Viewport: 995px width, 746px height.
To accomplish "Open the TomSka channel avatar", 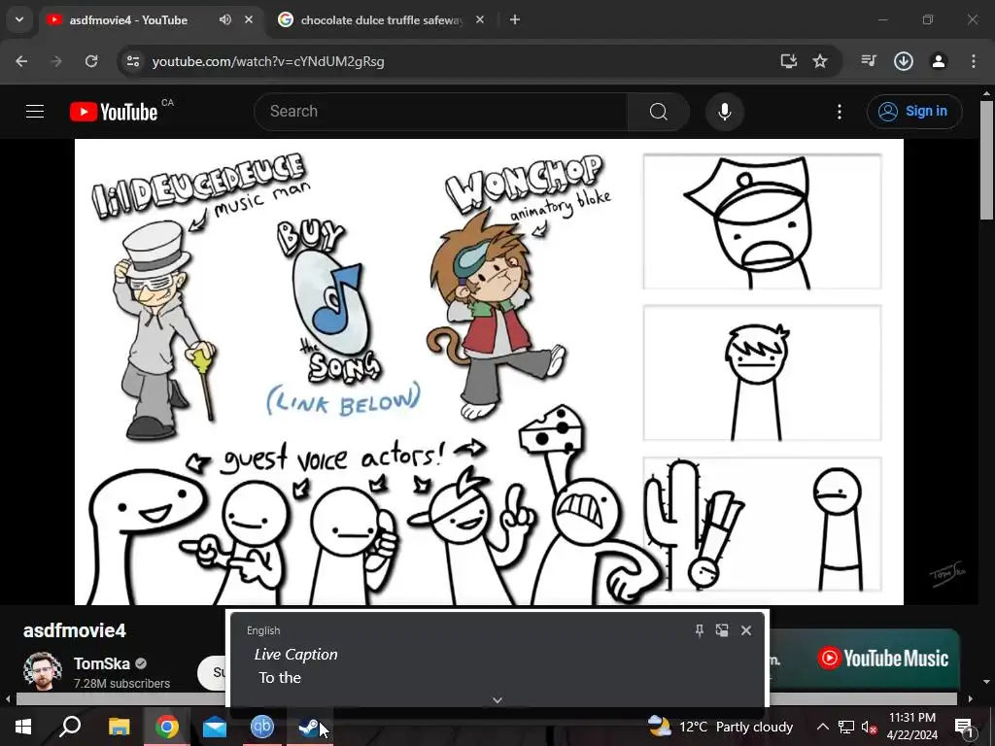I will coord(43,671).
